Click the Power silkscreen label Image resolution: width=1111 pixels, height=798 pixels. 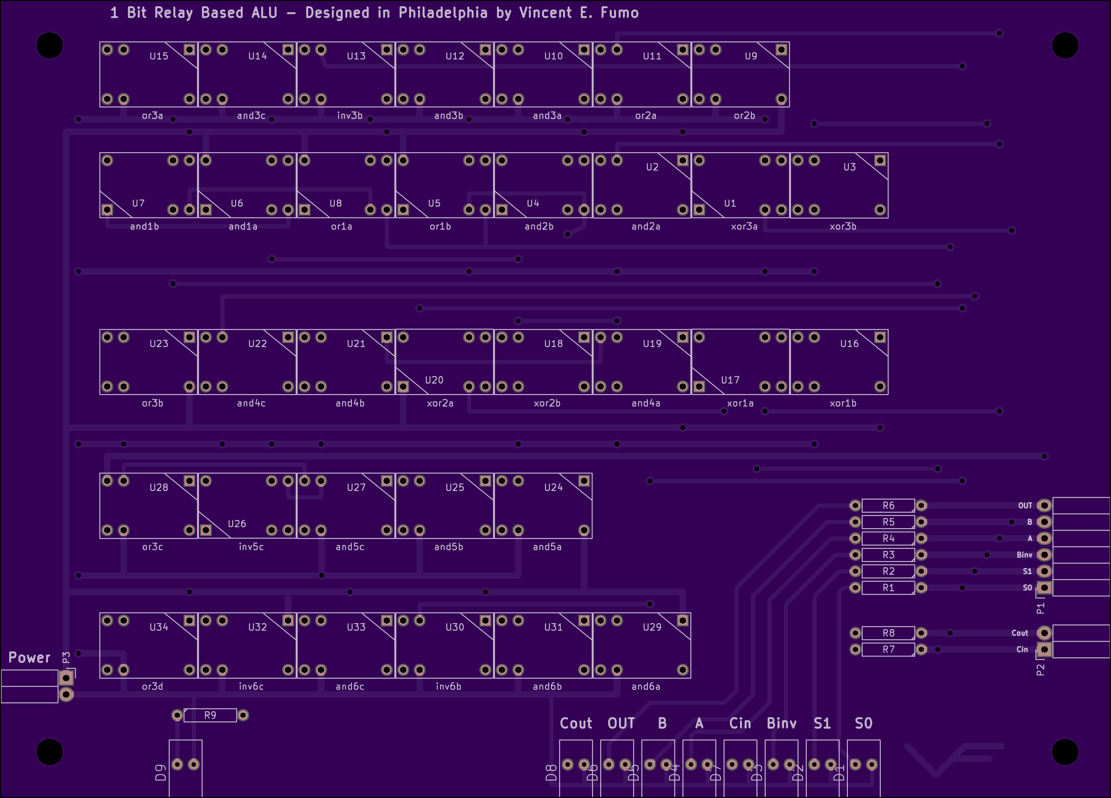tap(29, 658)
